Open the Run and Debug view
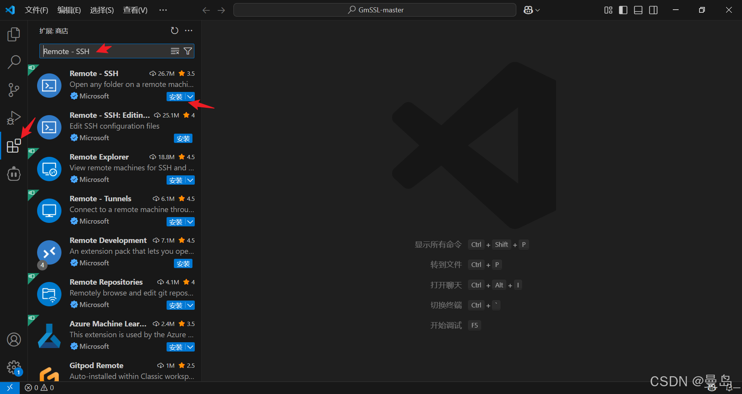The image size is (742, 394). click(x=14, y=118)
